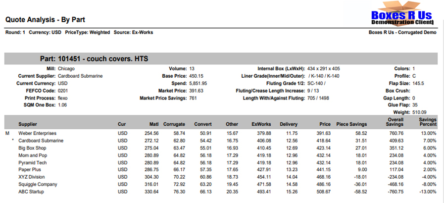
Task: Click the ABC Startup supplier name
Action: (x=31, y=192)
